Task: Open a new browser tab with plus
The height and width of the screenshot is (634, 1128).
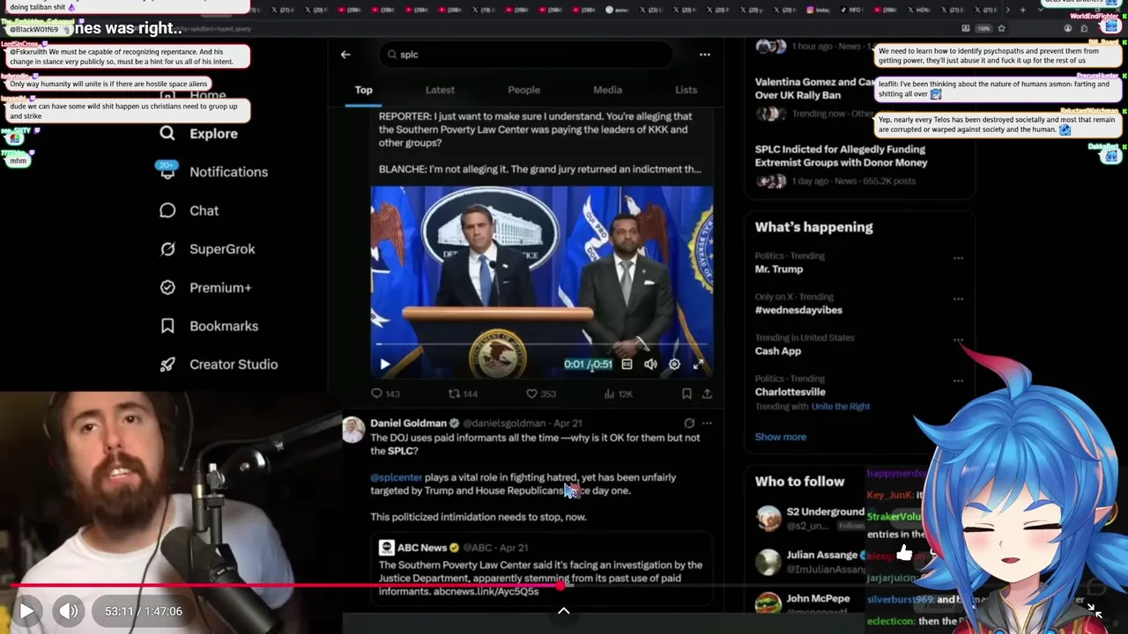Action: tap(1022, 10)
